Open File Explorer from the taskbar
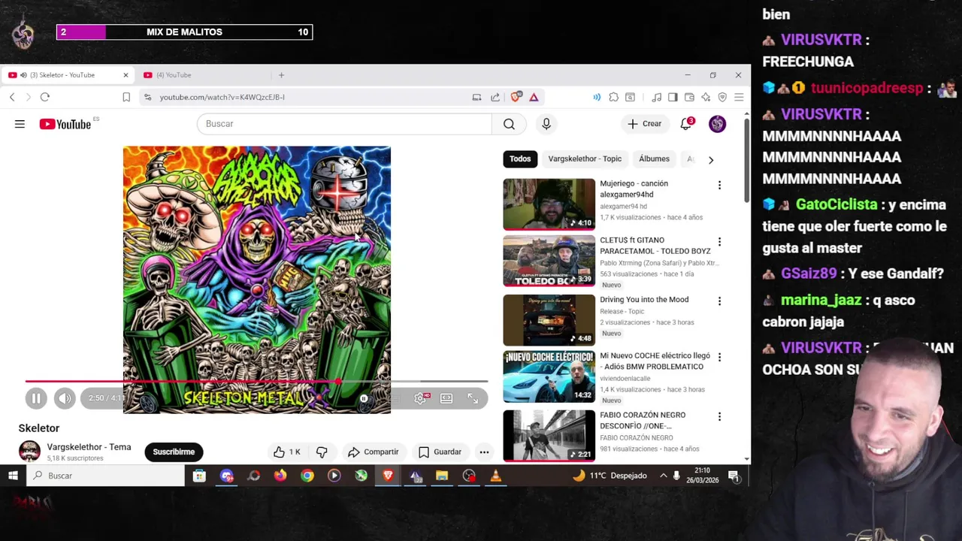The width and height of the screenshot is (962, 541). pyautogui.click(x=442, y=476)
